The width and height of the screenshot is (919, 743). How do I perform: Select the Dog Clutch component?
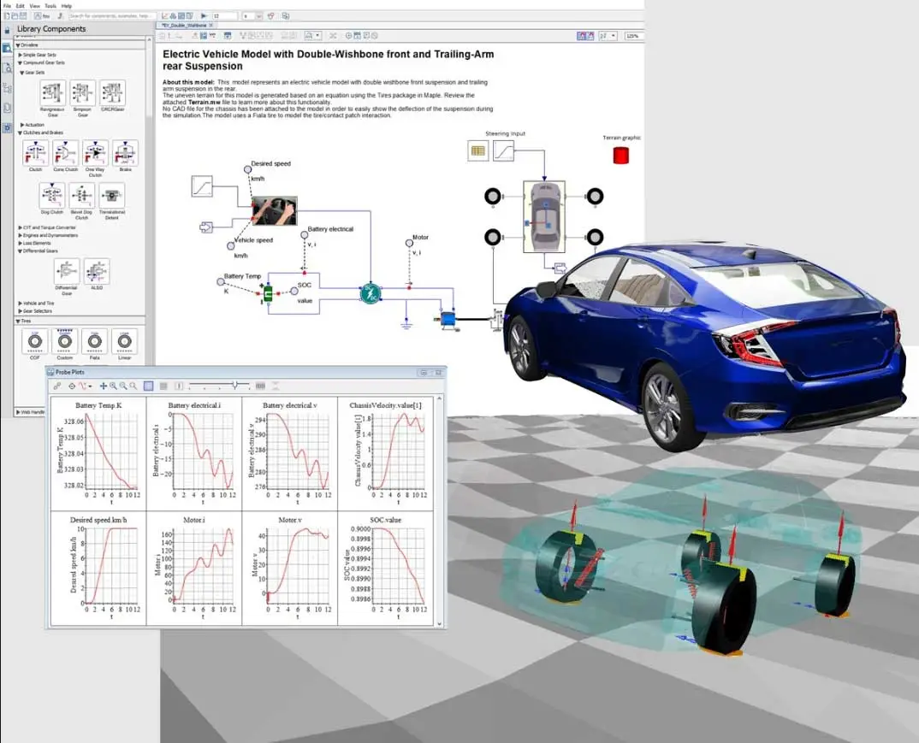[x=52, y=196]
